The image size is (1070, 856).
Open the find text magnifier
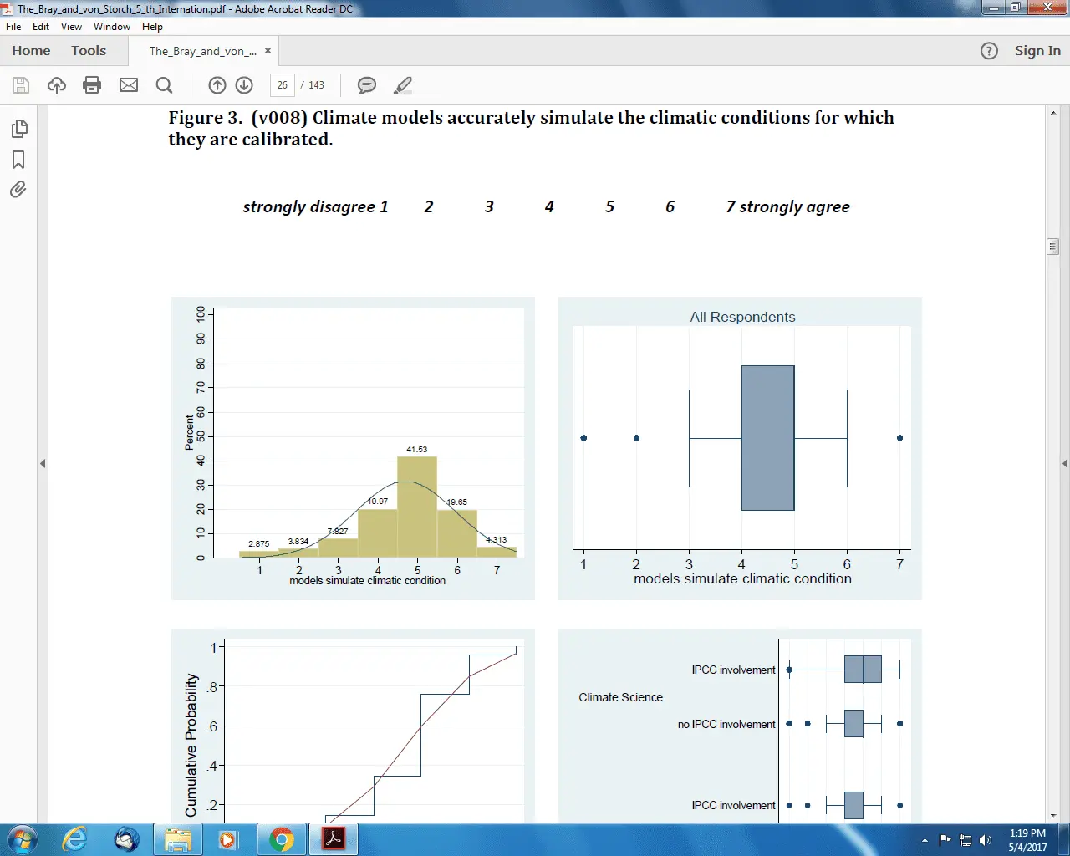tap(165, 85)
